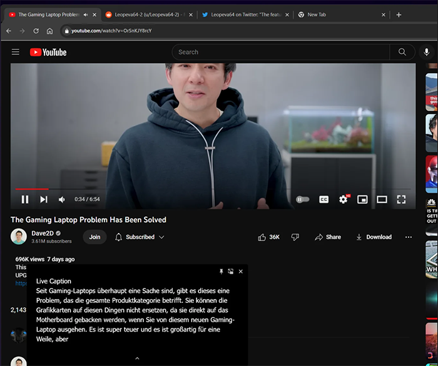
Task: Start voice search with microphone icon
Action: click(x=427, y=52)
